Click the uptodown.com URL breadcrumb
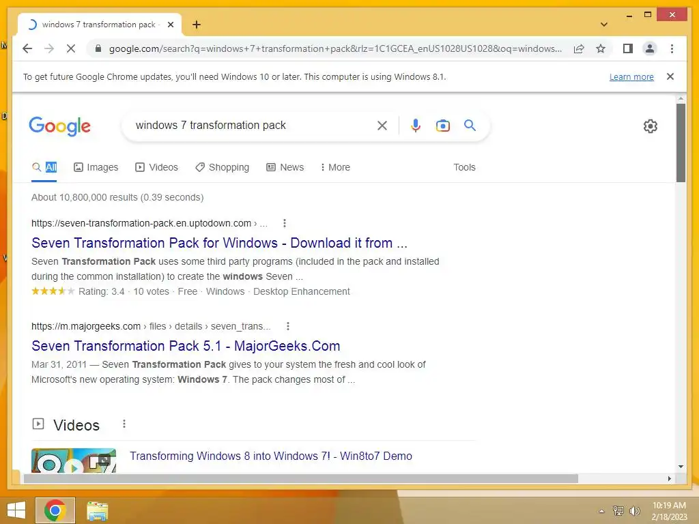Viewport: 699px width, 524px height. [x=149, y=223]
